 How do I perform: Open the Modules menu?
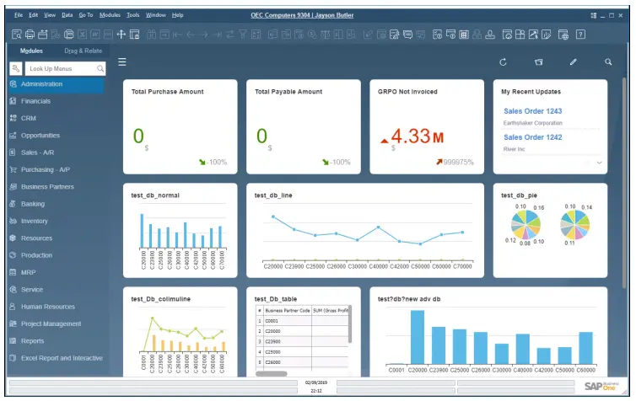click(110, 15)
